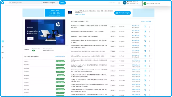172x97 pixels.
Task: Click the Dodaj do koszyka button
Action: (123, 13)
